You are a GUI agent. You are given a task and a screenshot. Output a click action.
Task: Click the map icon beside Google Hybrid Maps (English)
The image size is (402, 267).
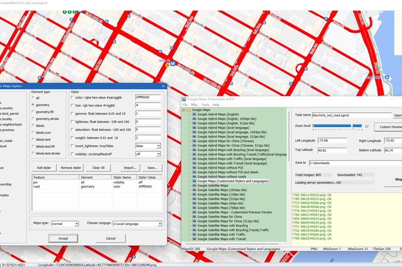coord(194,114)
